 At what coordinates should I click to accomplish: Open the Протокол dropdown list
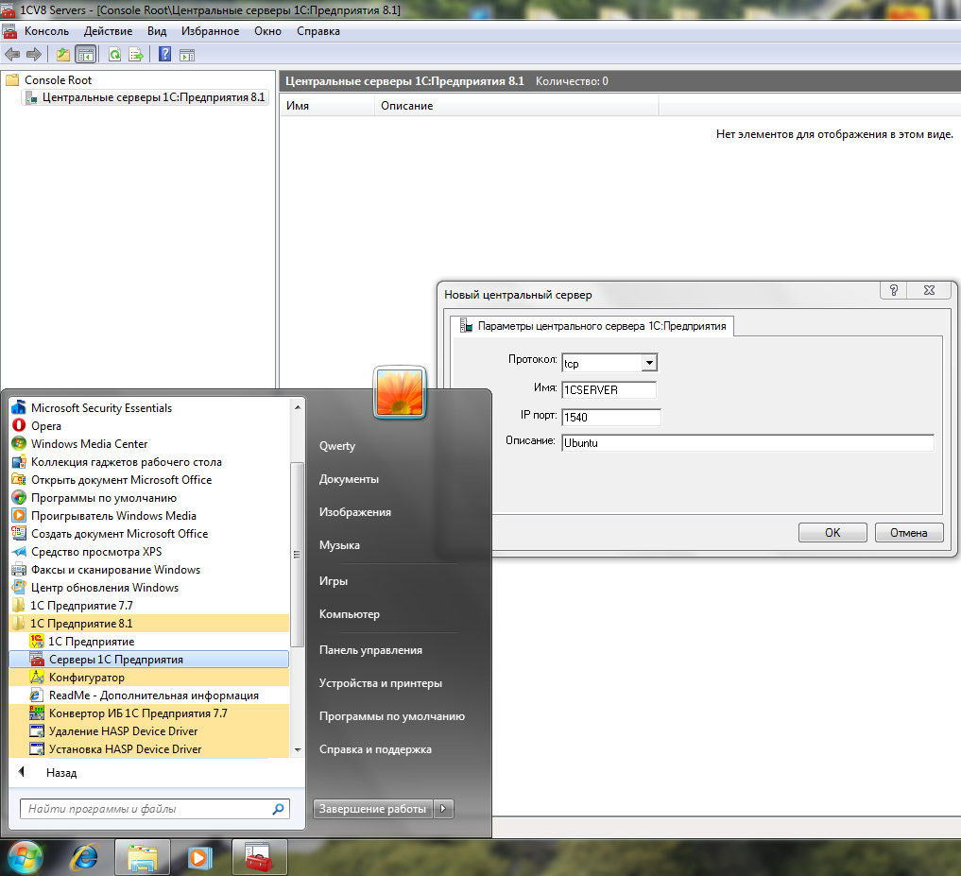tap(648, 363)
